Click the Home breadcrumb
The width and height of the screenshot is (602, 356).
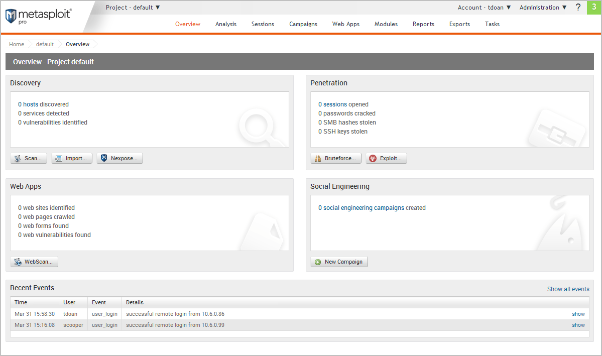pos(17,44)
